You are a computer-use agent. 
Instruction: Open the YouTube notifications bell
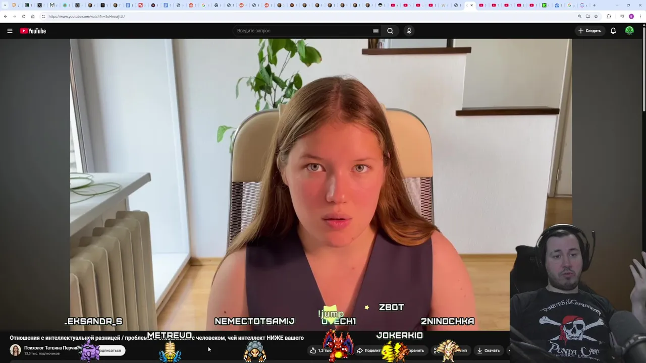pos(613,31)
